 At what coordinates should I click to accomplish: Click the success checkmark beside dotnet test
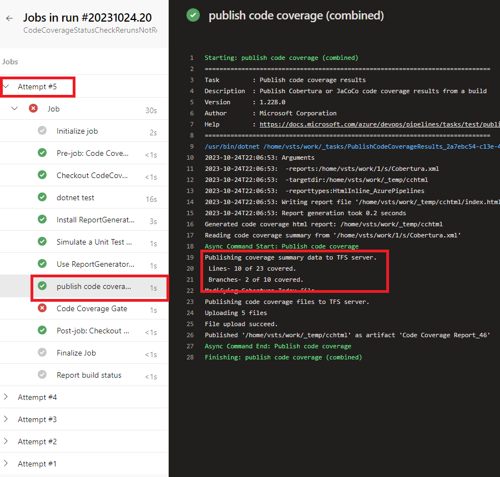point(42,197)
